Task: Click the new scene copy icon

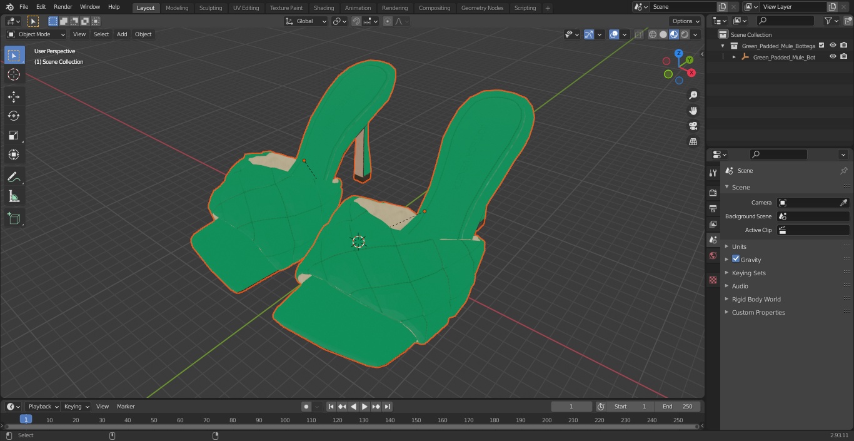Action: tap(722, 7)
